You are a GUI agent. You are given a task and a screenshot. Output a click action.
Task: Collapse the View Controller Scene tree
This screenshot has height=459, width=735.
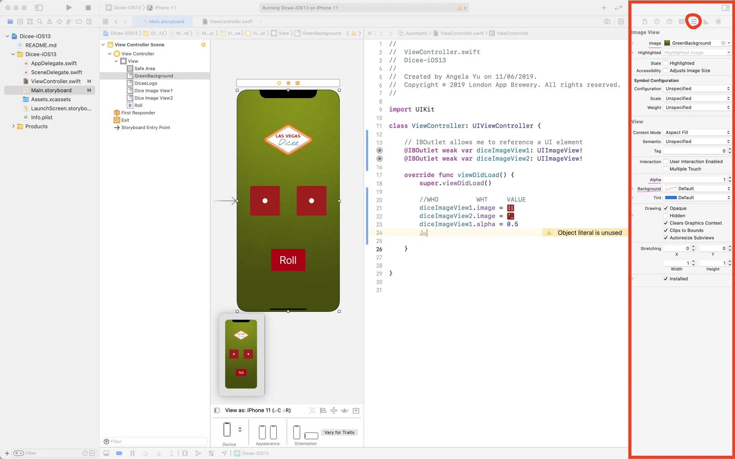[103, 45]
